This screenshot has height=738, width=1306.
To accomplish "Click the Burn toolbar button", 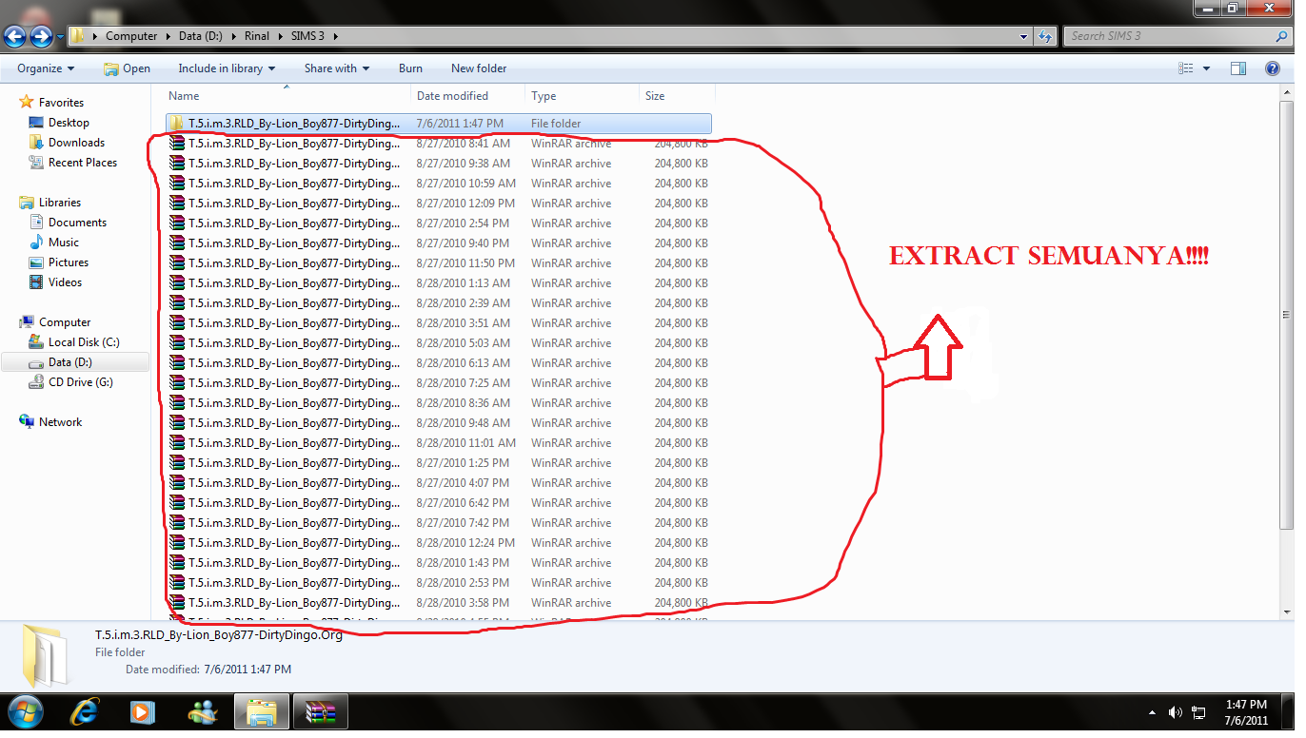I will coord(410,68).
